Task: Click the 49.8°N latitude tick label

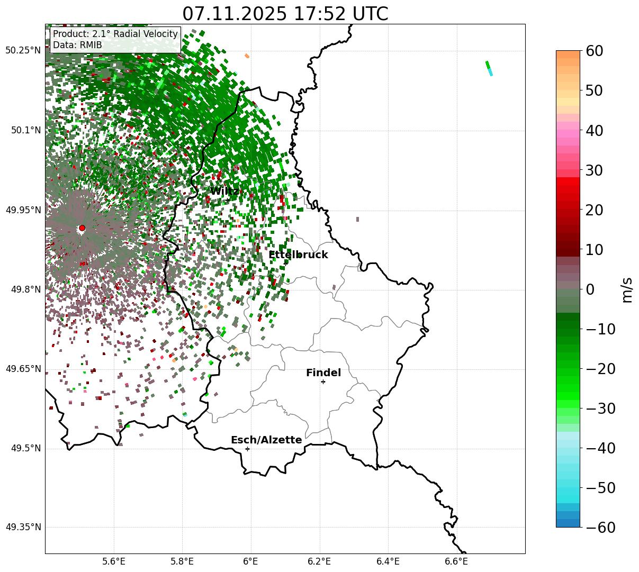Action: tap(26, 289)
